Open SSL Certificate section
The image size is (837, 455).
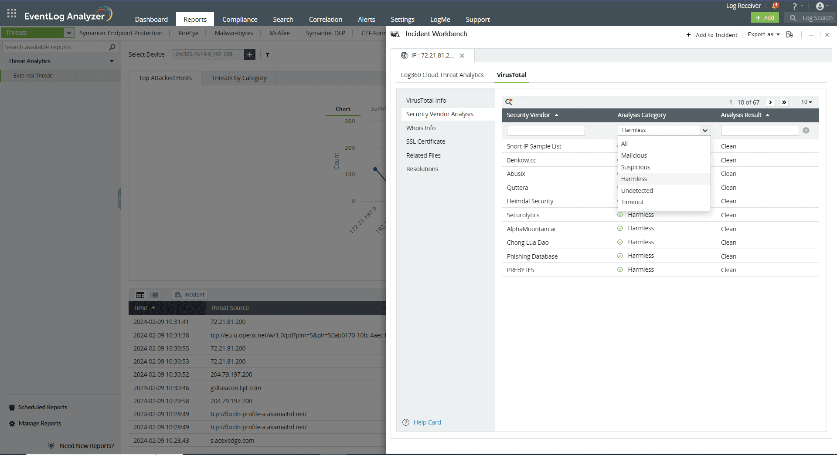(425, 142)
